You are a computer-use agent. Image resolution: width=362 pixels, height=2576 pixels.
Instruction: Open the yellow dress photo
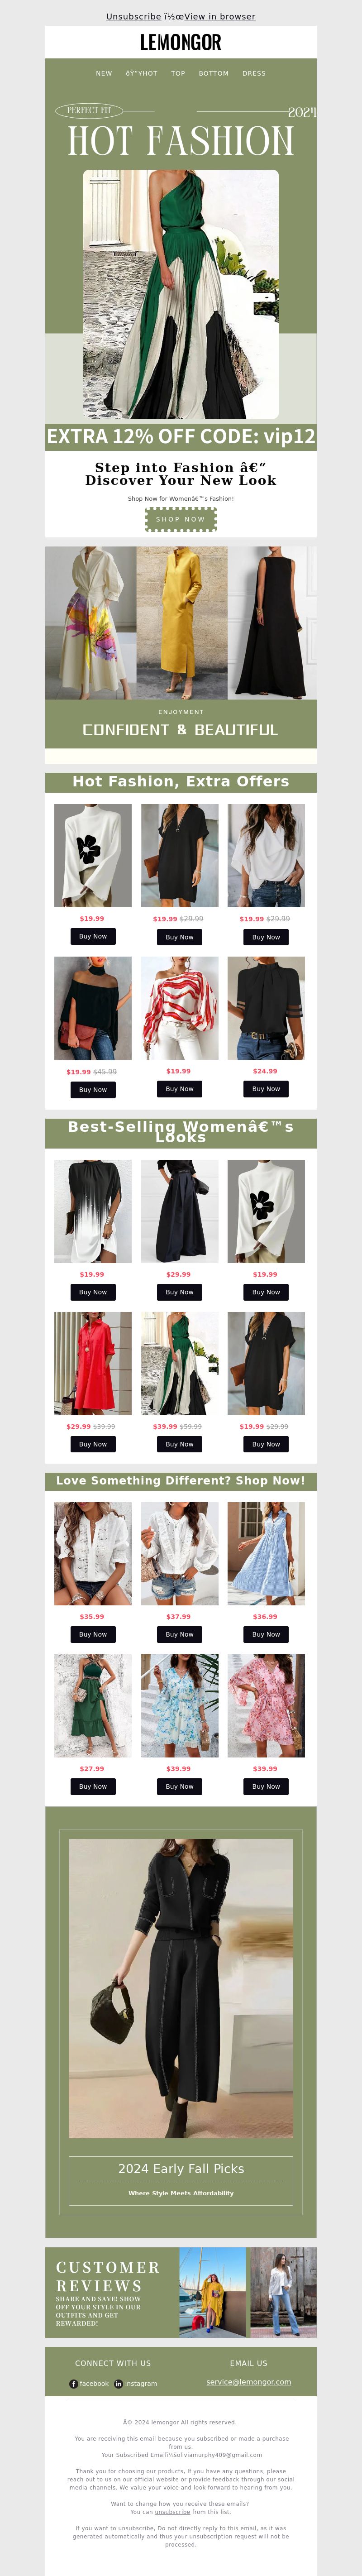[181, 622]
